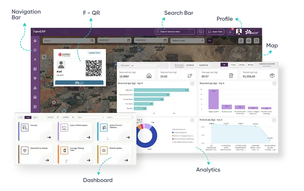Click the Graded BabyCorn legend entry
This screenshot has width=304, height=191.
click(x=180, y=132)
